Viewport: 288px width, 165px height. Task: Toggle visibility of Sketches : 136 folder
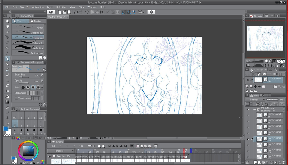click(x=248, y=109)
